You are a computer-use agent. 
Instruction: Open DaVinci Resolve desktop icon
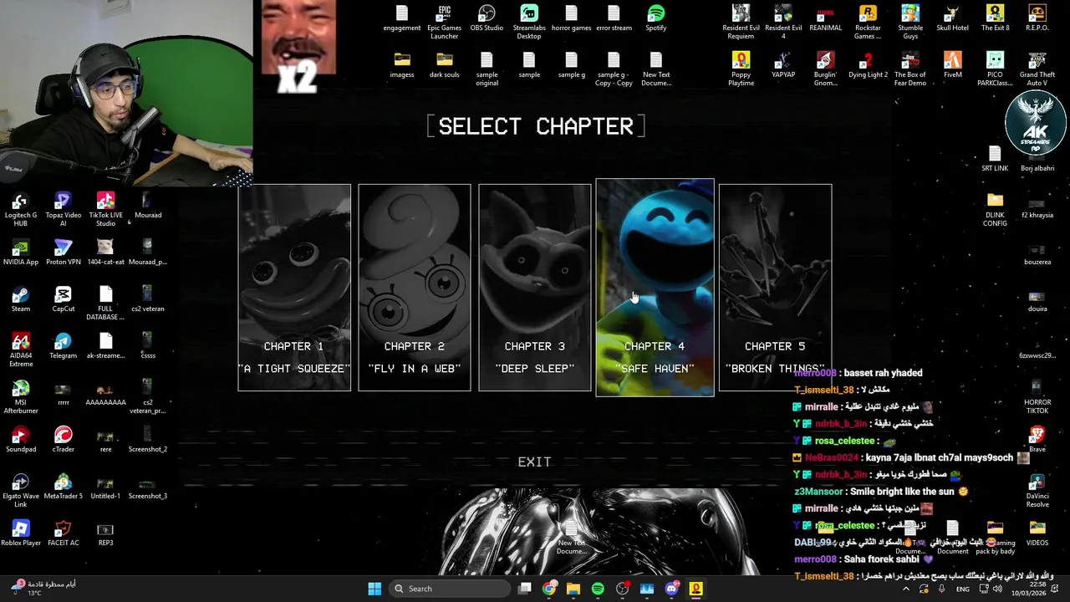(1037, 490)
